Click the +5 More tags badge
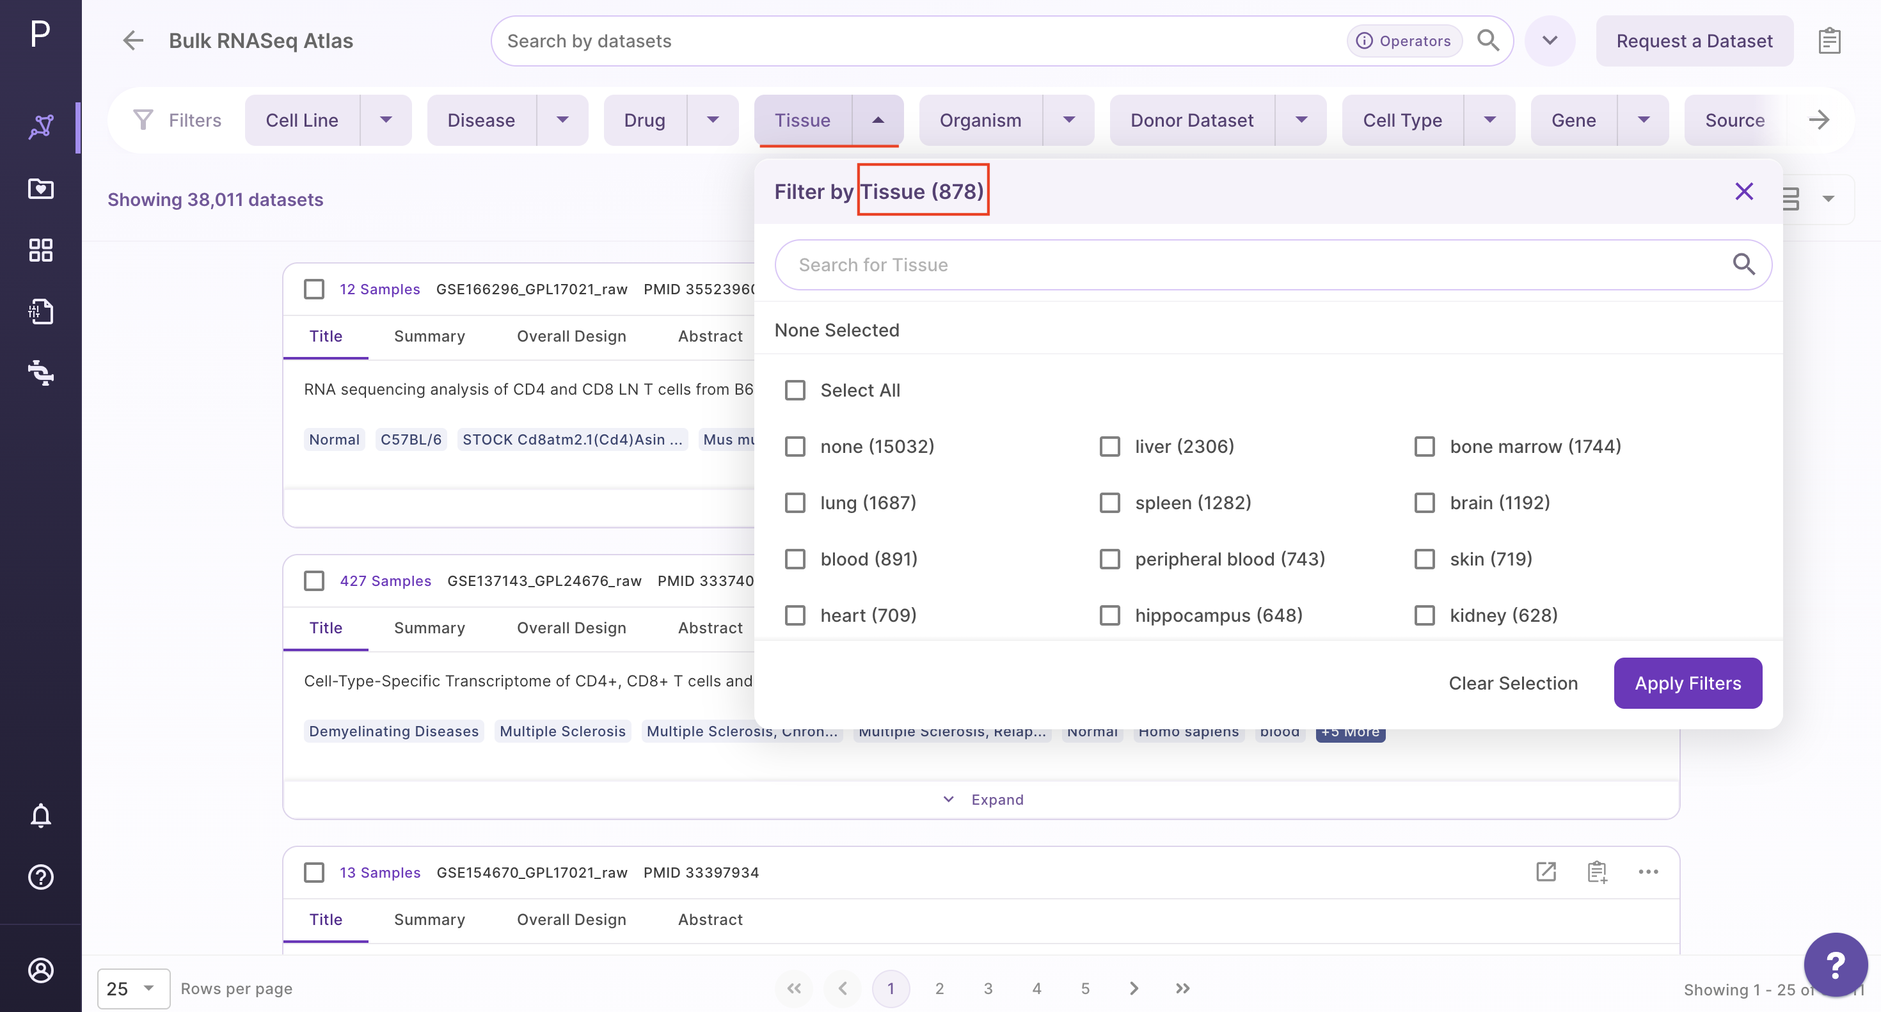 pos(1350,732)
